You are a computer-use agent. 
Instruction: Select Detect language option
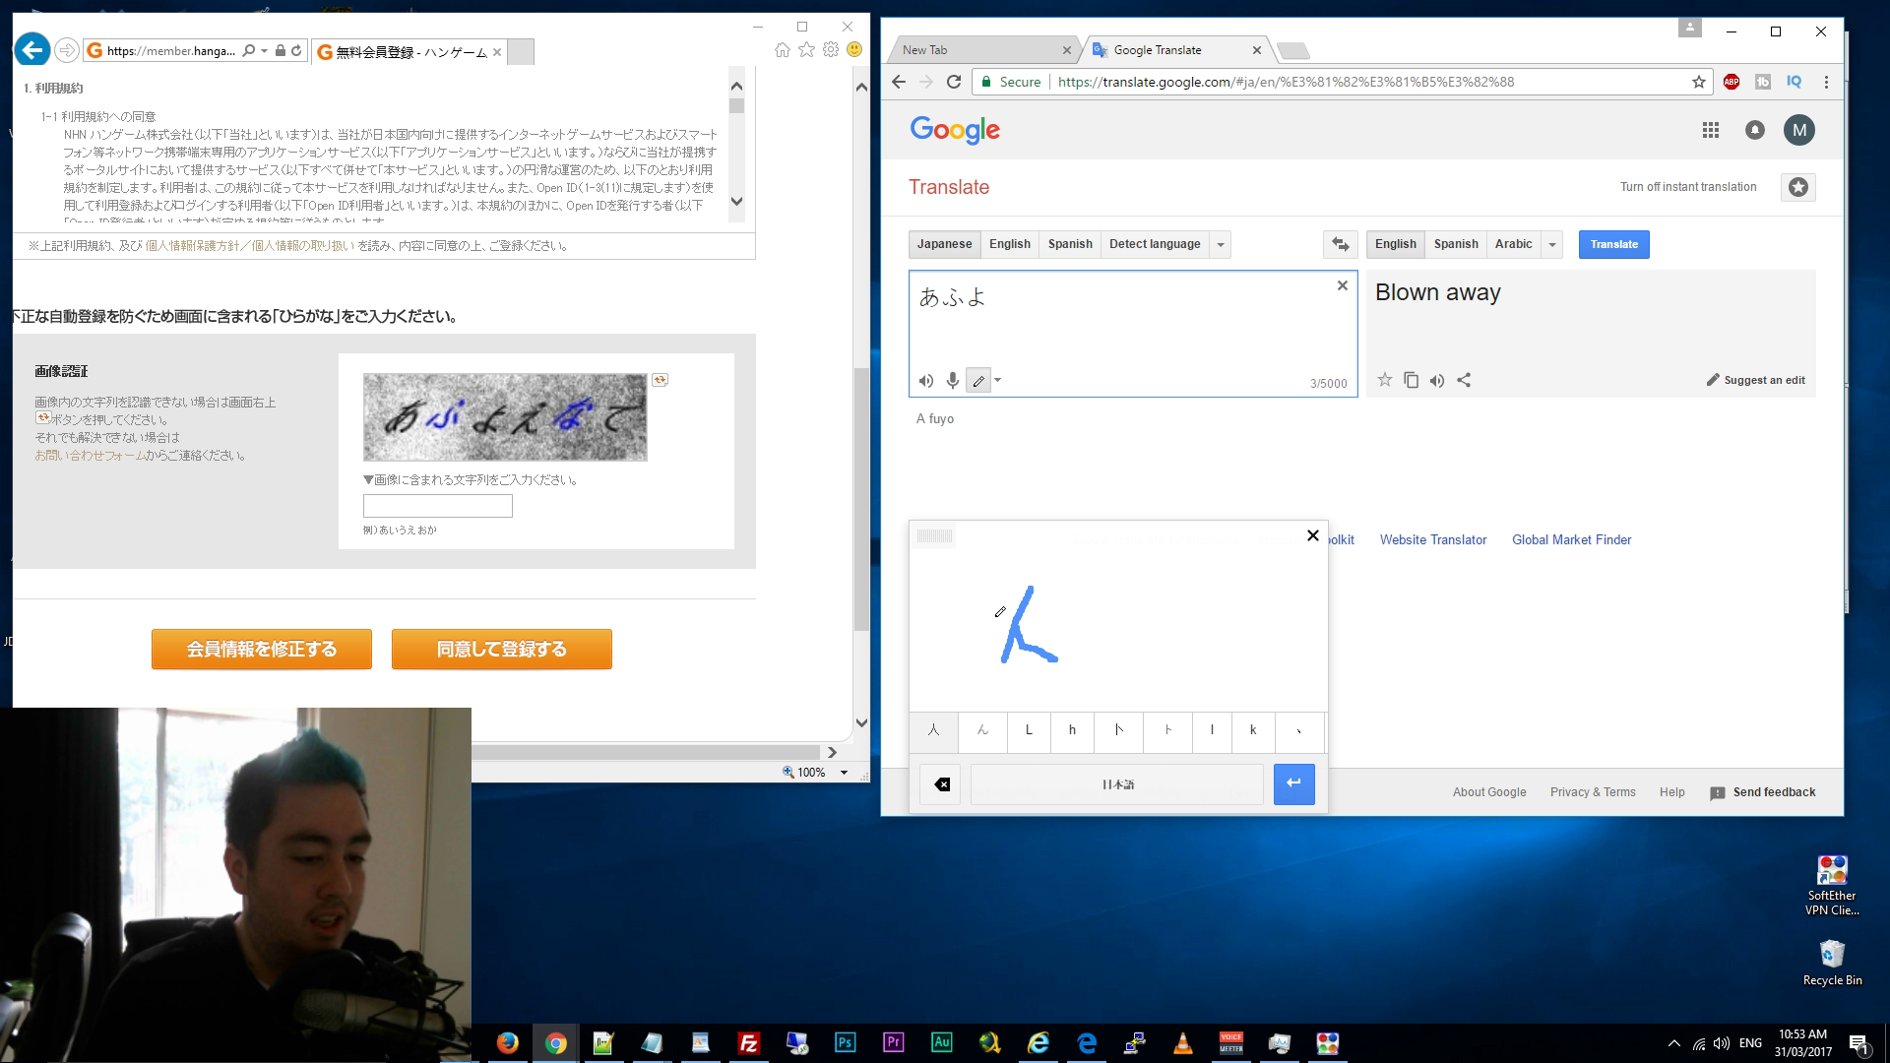(x=1155, y=244)
